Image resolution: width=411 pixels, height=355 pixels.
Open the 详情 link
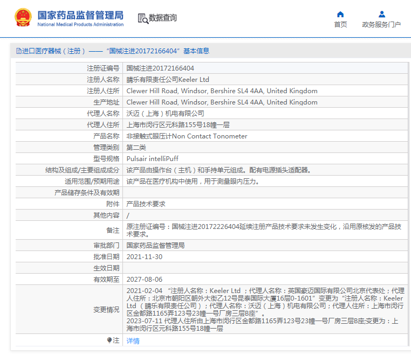click(133, 341)
